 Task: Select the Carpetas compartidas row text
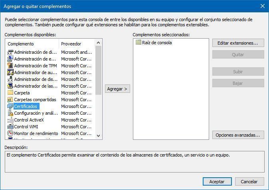pyautogui.click(x=35, y=100)
